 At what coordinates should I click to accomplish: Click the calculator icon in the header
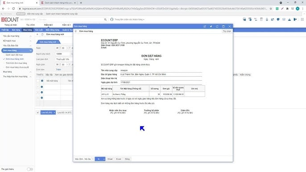pyautogui.click(x=261, y=19)
